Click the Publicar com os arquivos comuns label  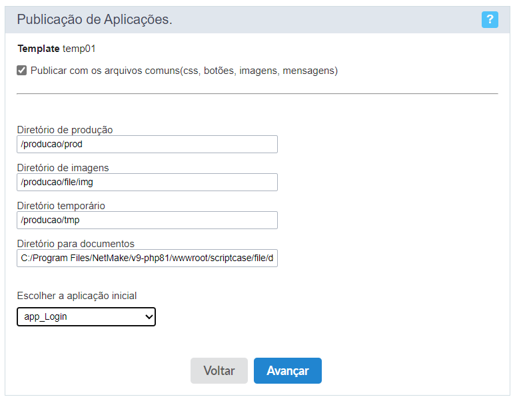pyautogui.click(x=184, y=71)
